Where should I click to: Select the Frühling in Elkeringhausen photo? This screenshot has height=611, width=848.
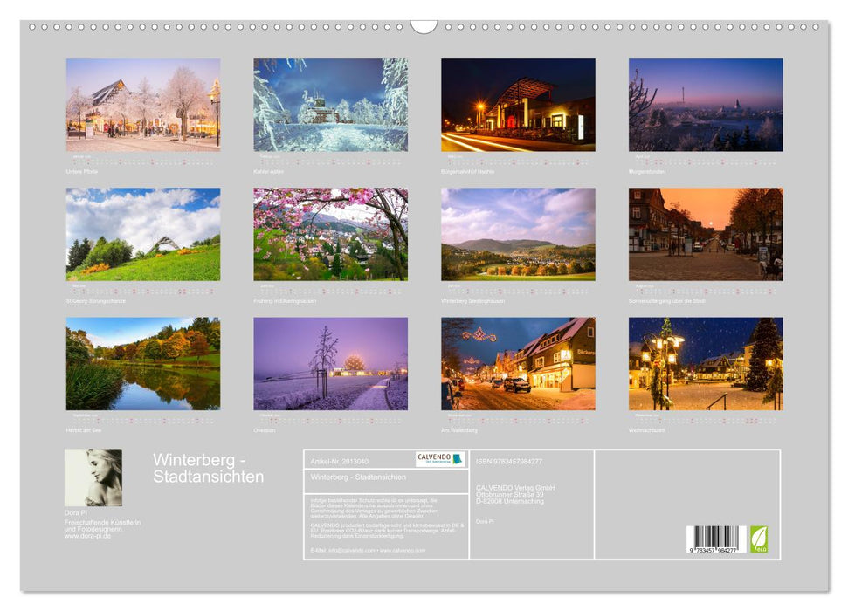click(330, 234)
